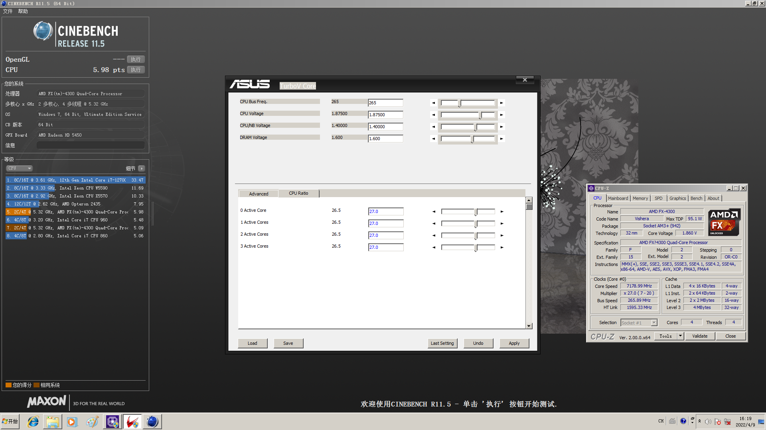The width and height of the screenshot is (766, 430).
Task: Open the Mainboard tab in CPU-Z
Action: pyautogui.click(x=618, y=198)
